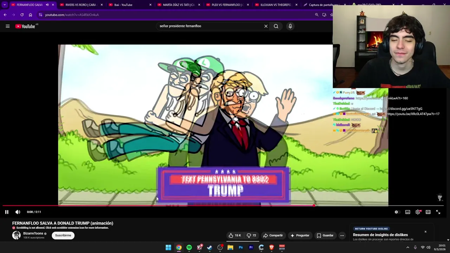Viewport: 450px width, 253px height.
Task: Open Chrome from the taskbar
Action: pyautogui.click(x=179, y=247)
